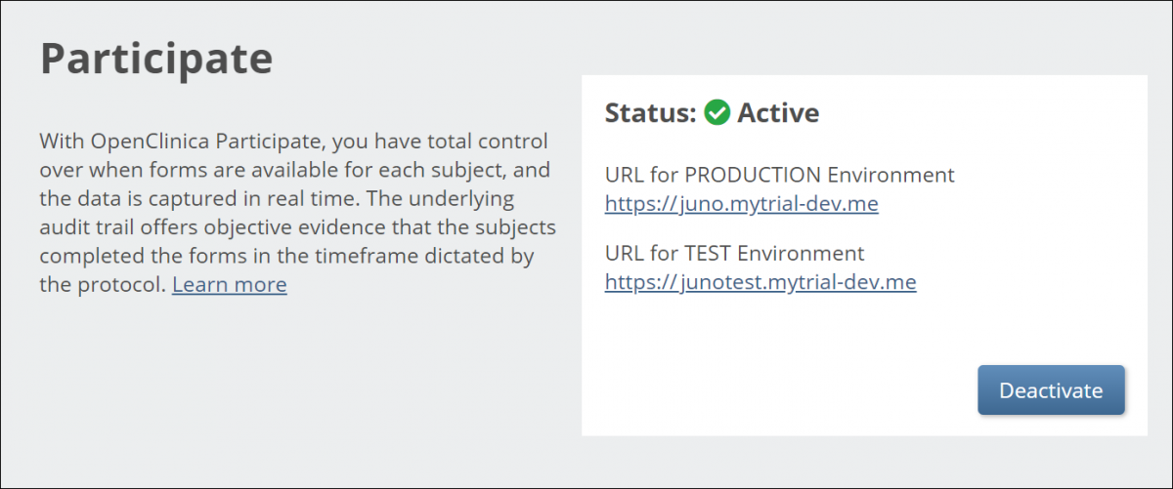This screenshot has height=489, width=1173.
Task: Click the "Status:" label text
Action: coord(650,113)
